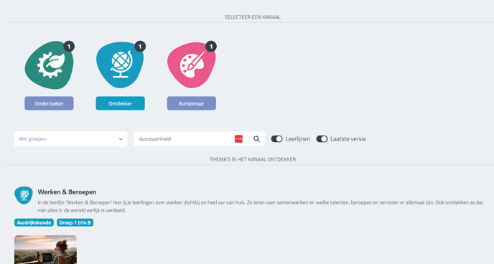Screen dimensions: 494x264
Task: Click the Ontdekker channel button
Action: (x=121, y=103)
